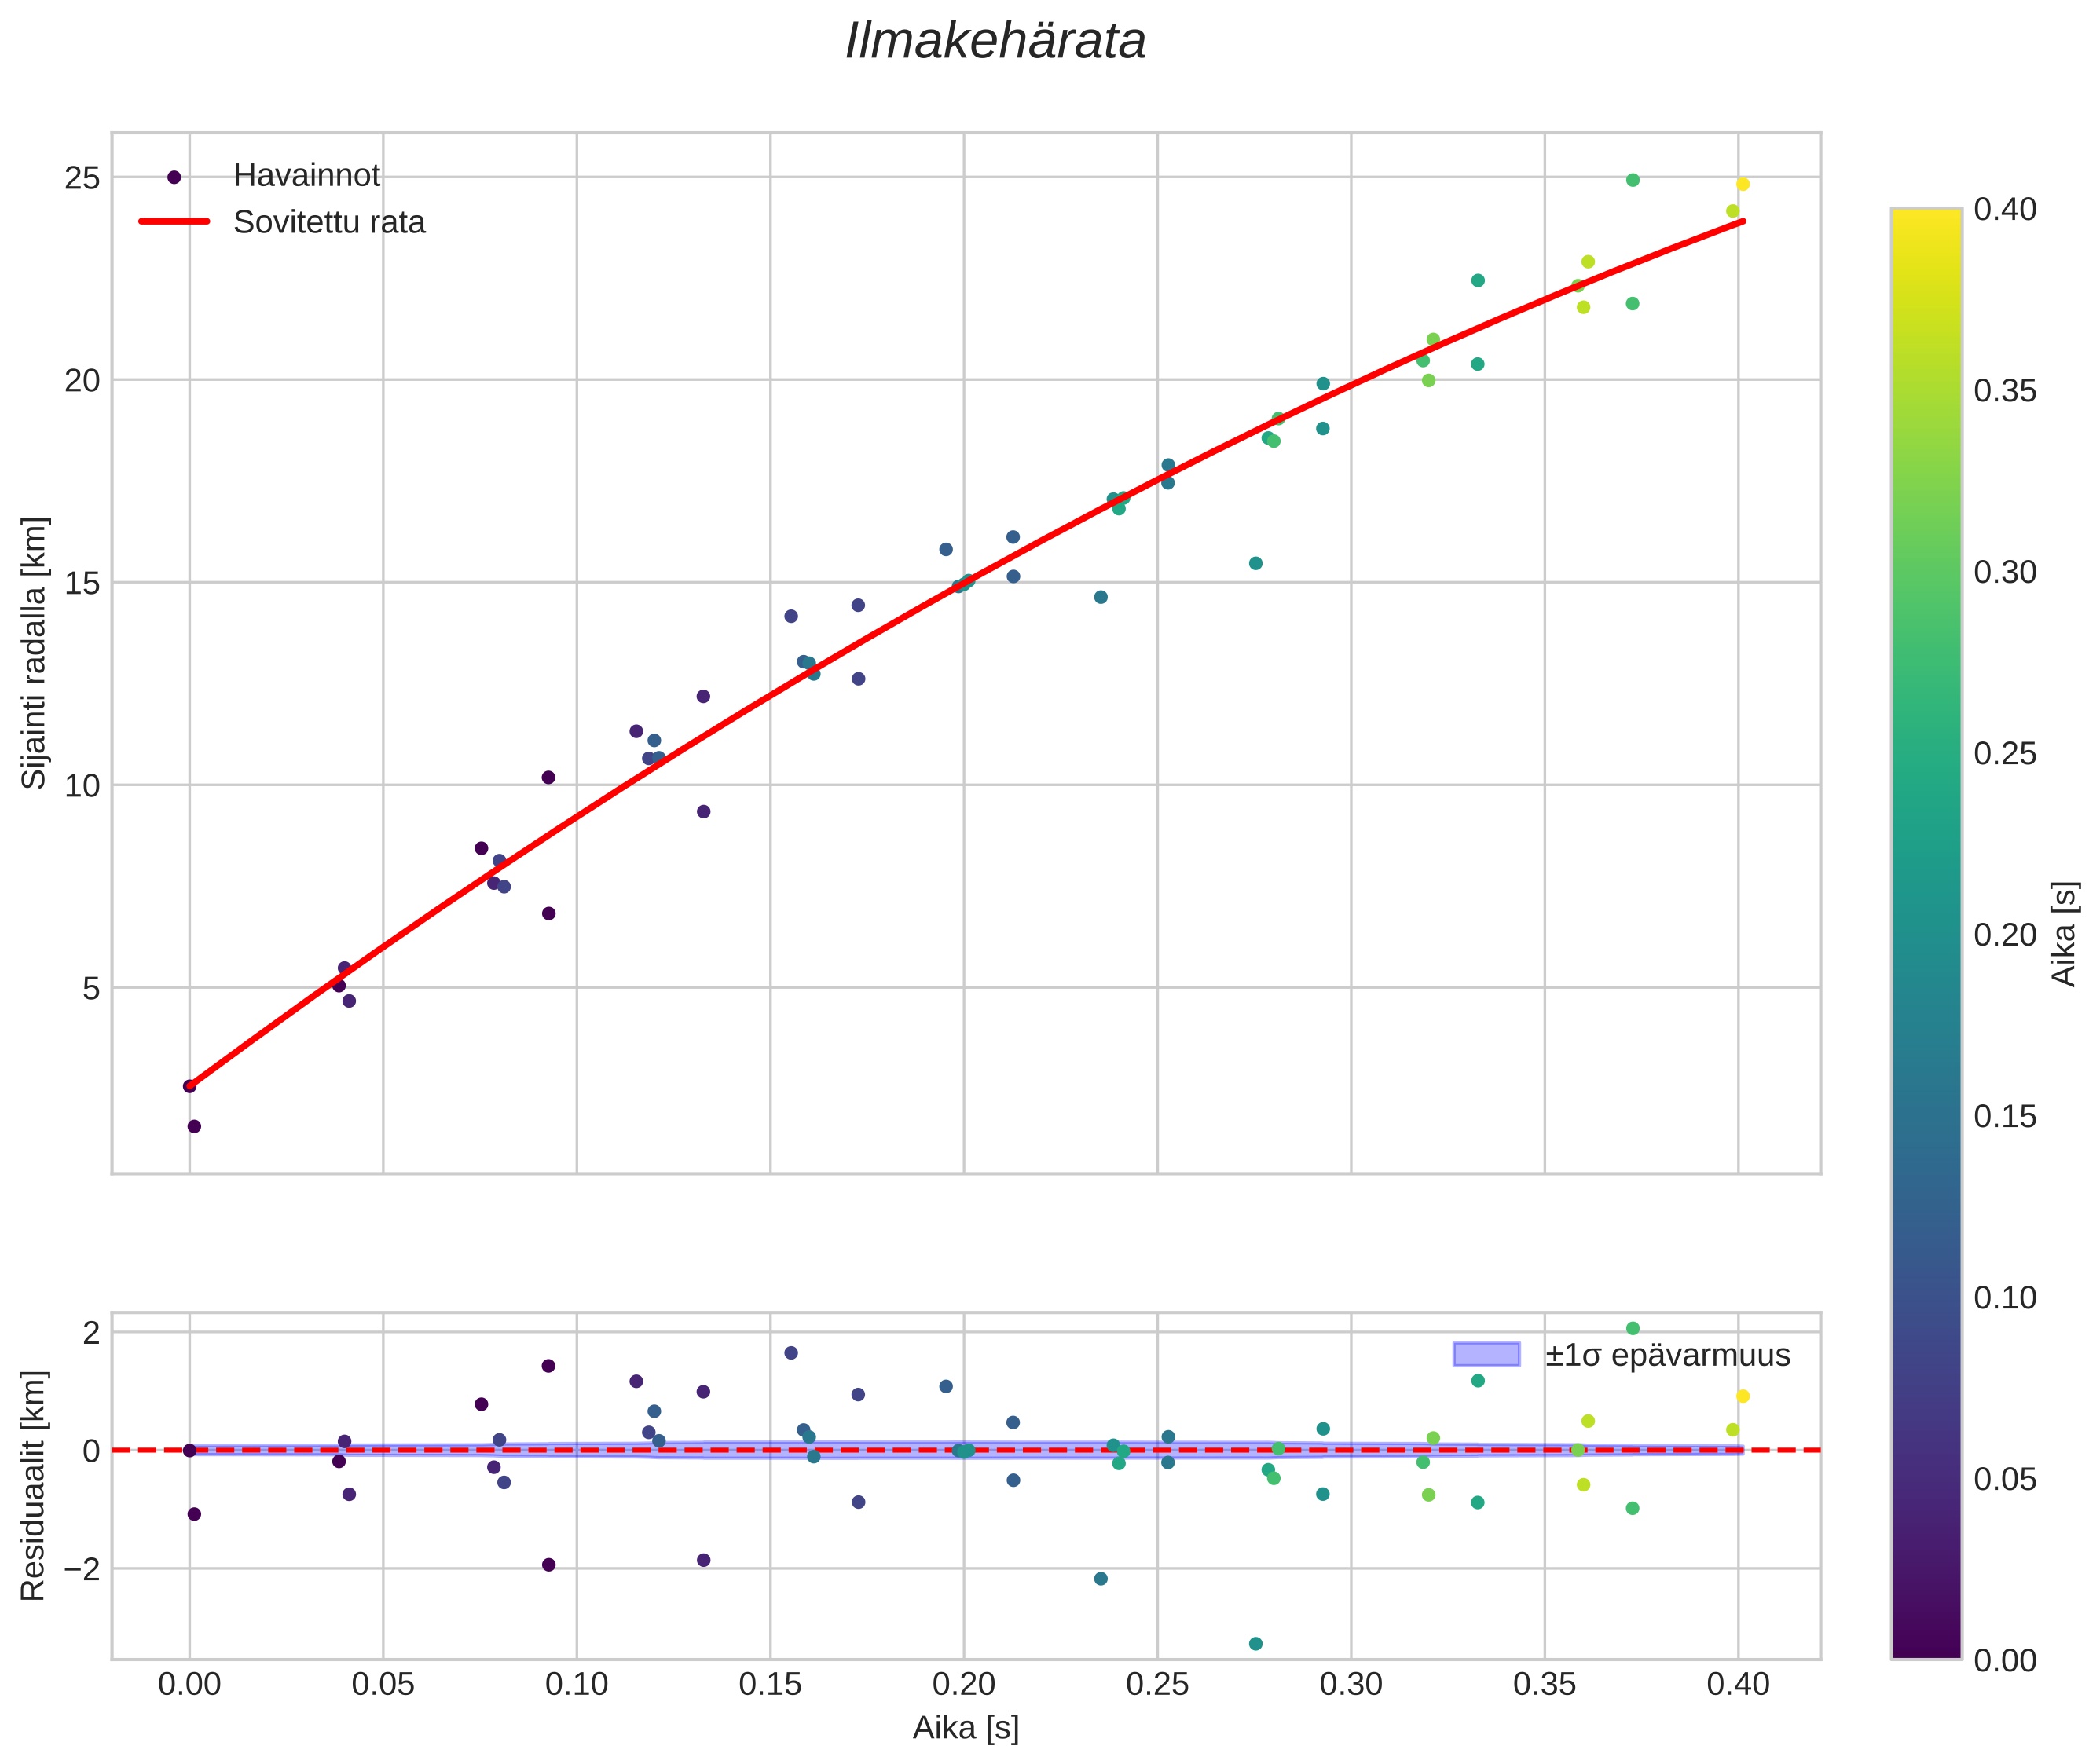Click the green outlier point near 25 km
The image size is (2100, 1764).
1632,180
